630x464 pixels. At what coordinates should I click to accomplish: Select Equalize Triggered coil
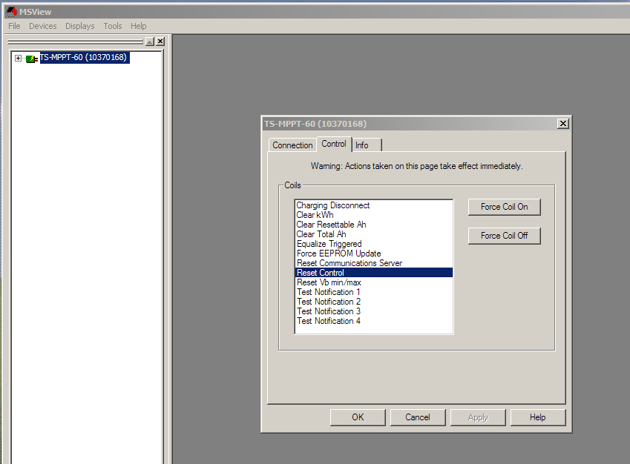point(374,244)
